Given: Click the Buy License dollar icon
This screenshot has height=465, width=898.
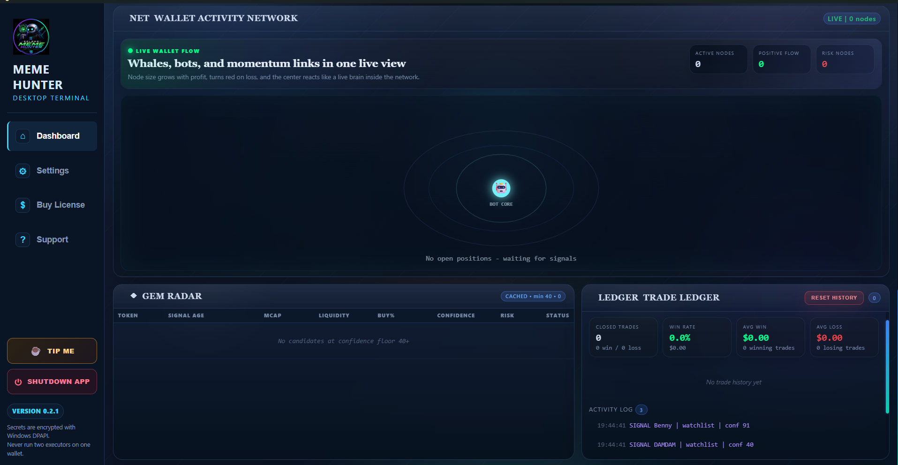Looking at the screenshot, I should point(23,205).
